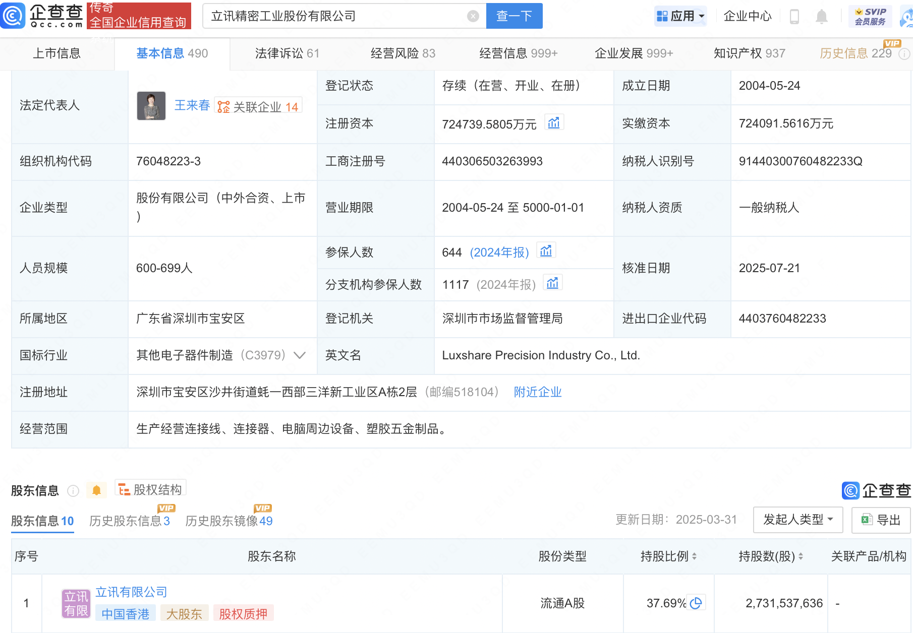Screen dimensions: 913x633
Task: Click the mobile phone icon in header
Action: click(794, 17)
